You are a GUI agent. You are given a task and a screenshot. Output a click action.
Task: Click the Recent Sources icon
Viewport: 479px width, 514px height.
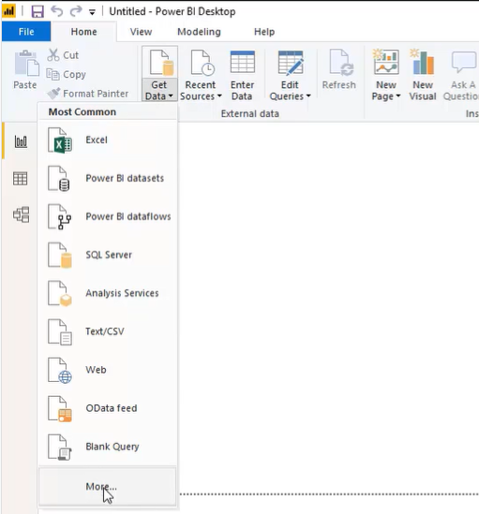pyautogui.click(x=202, y=63)
